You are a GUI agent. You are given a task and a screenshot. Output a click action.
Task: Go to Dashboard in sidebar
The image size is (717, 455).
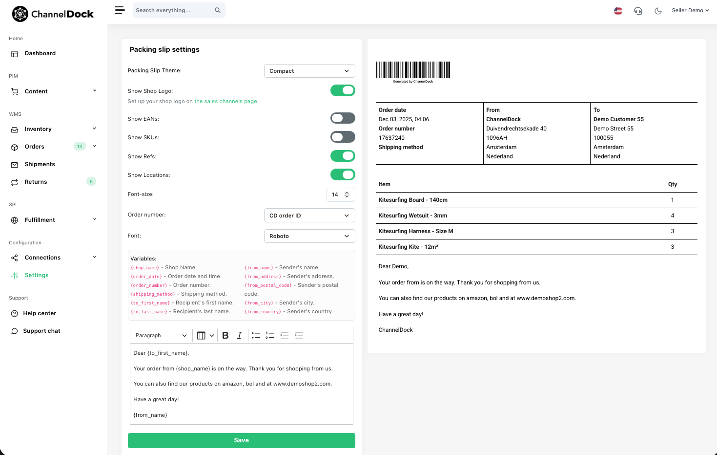click(40, 53)
